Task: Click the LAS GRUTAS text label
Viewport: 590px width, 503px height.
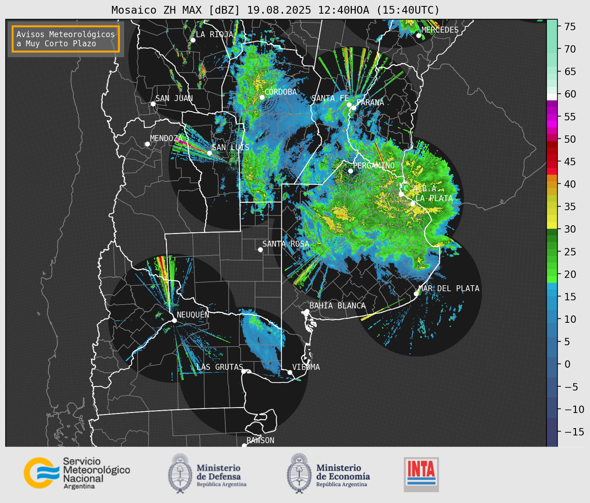Action: coord(220,367)
